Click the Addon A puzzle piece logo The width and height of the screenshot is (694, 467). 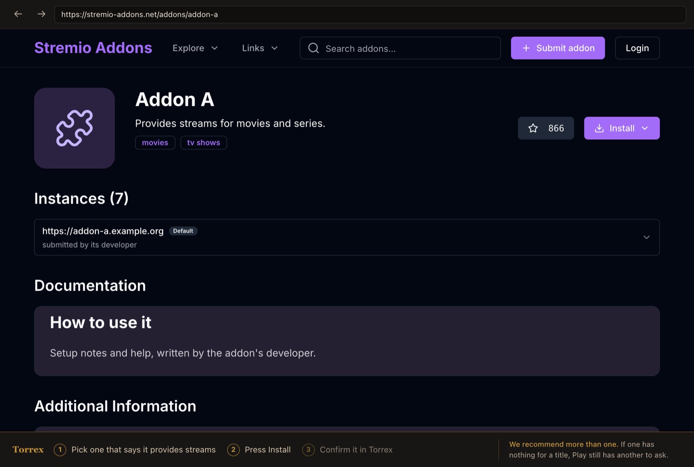pyautogui.click(x=75, y=128)
